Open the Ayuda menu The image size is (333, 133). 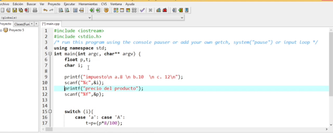click(130, 4)
